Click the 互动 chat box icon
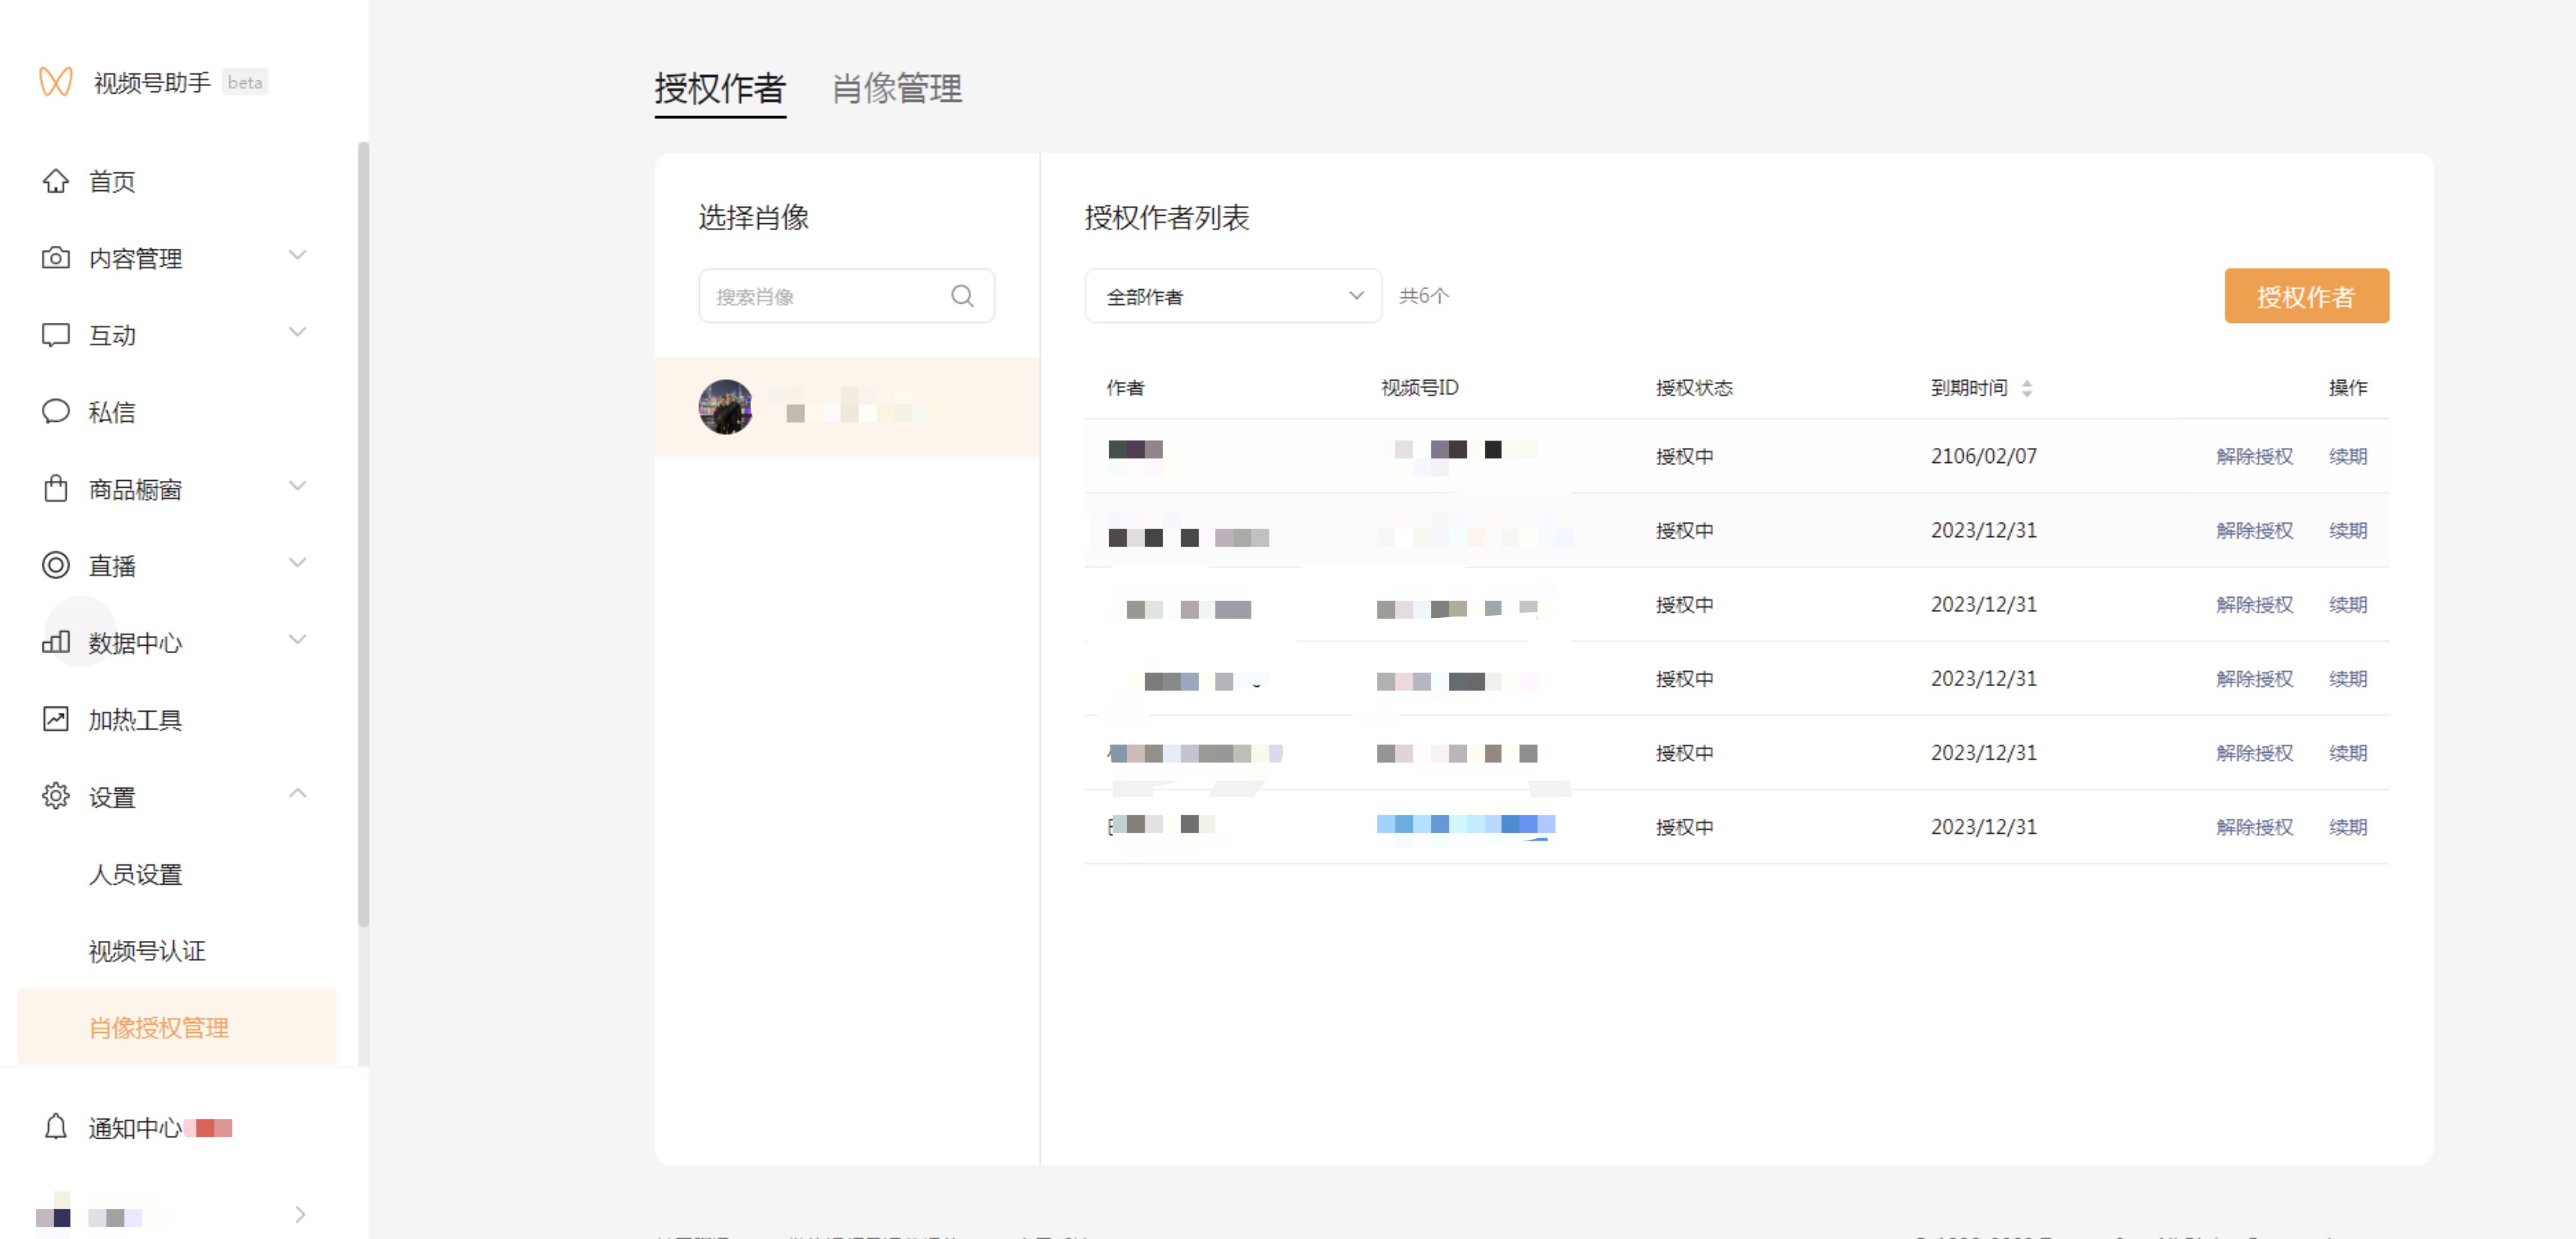 coord(55,335)
